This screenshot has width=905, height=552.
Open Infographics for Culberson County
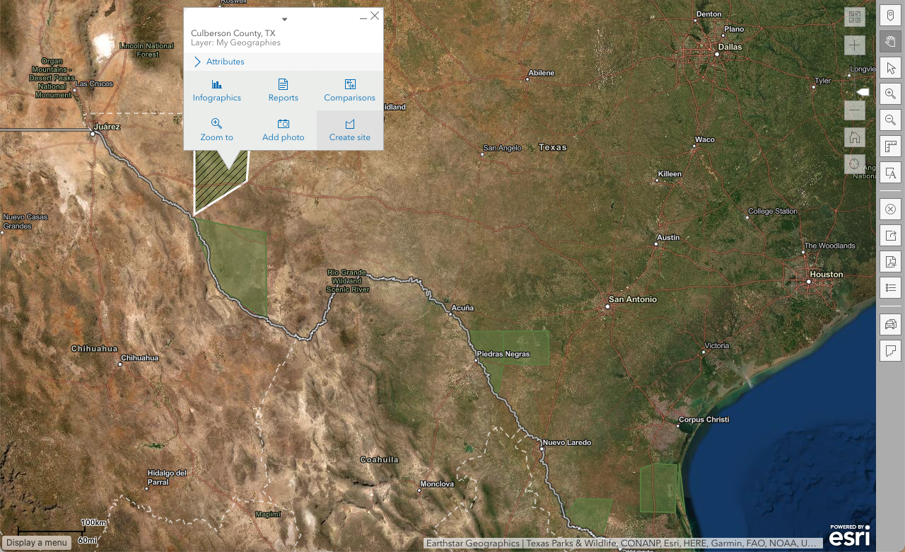pos(216,91)
